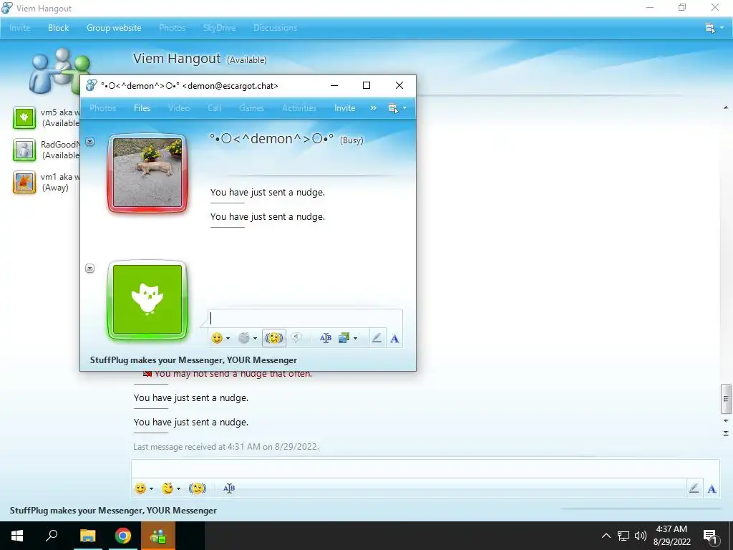The width and height of the screenshot is (733, 550).
Task: Collapse your own display picture arrow
Action: [89, 268]
